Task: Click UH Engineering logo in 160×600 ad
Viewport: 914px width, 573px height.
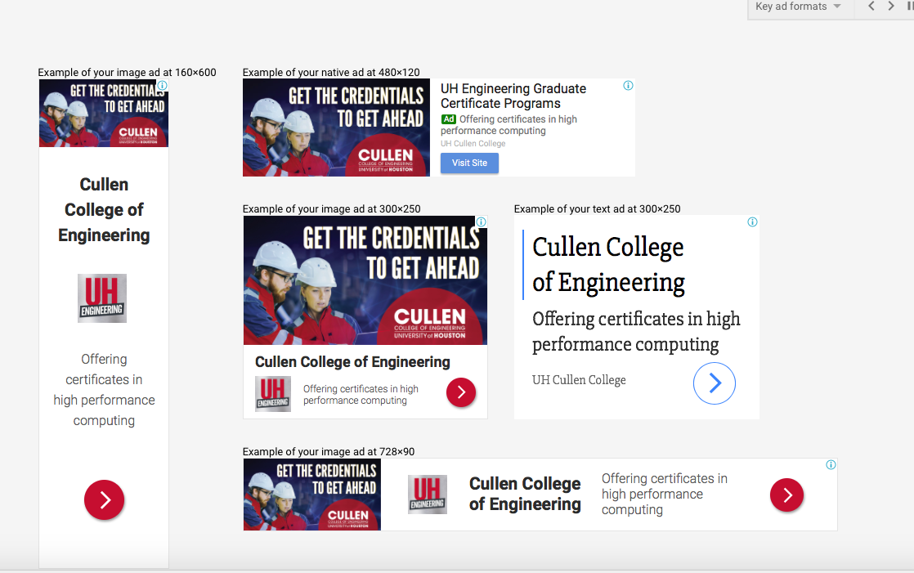Action: click(102, 298)
